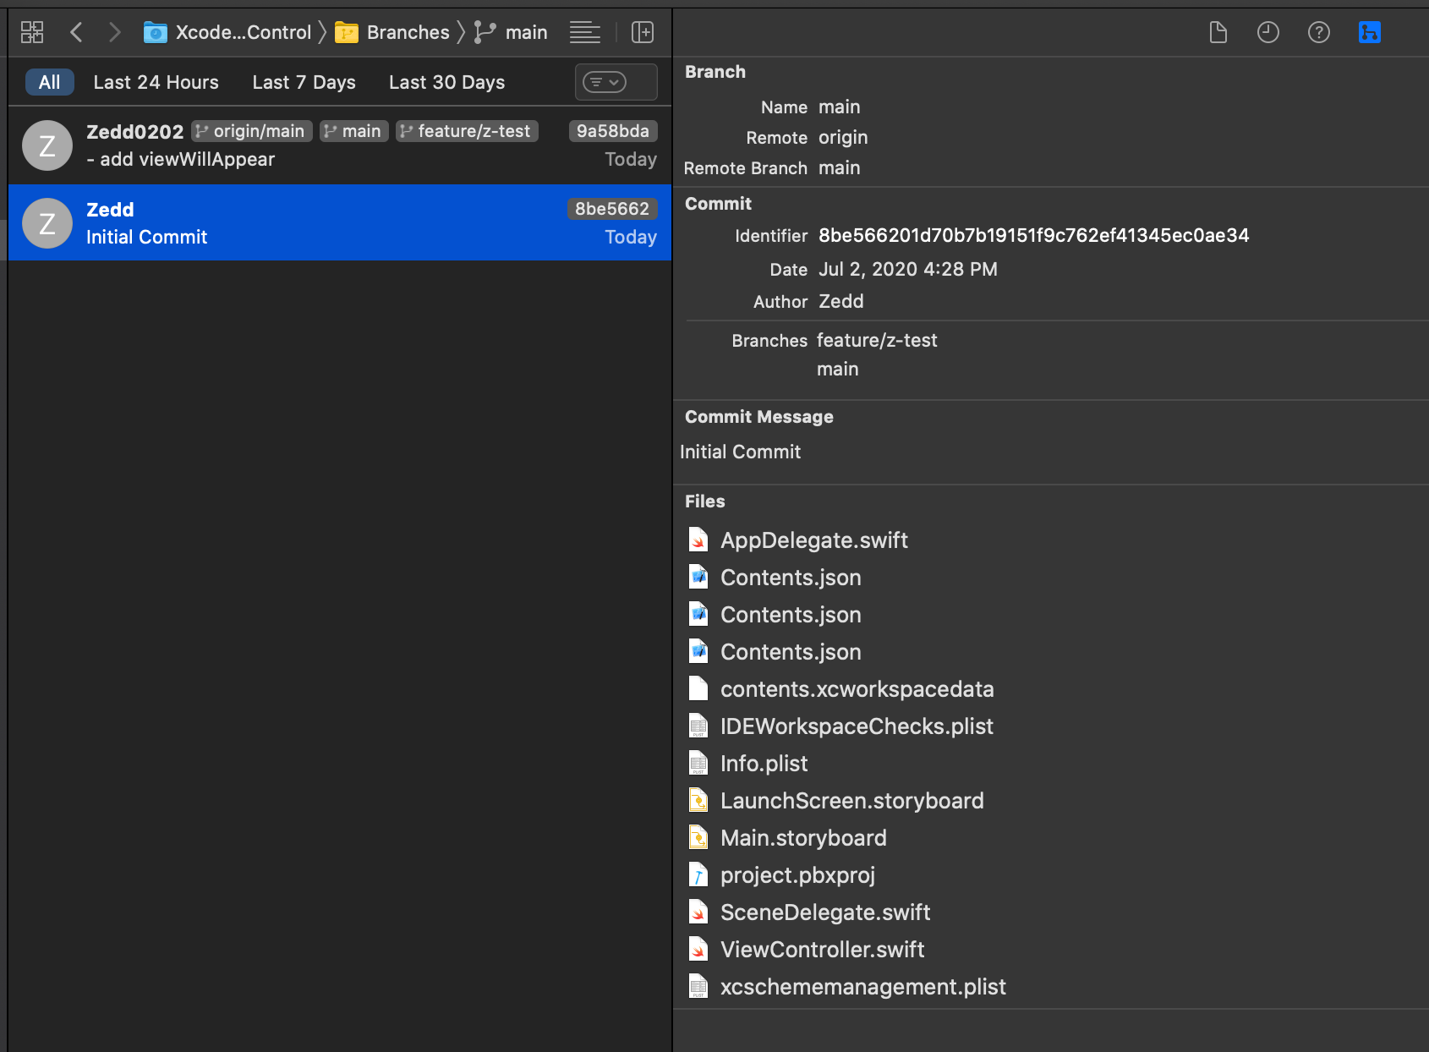This screenshot has height=1052, width=1429.
Task: Filter commits to Last 24 Hours
Action: 156,82
